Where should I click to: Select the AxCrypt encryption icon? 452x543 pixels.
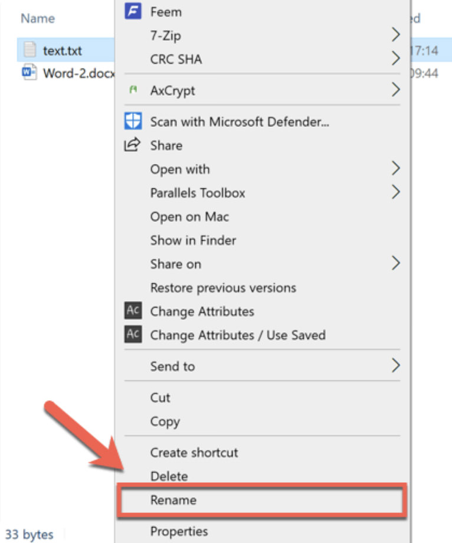(132, 90)
